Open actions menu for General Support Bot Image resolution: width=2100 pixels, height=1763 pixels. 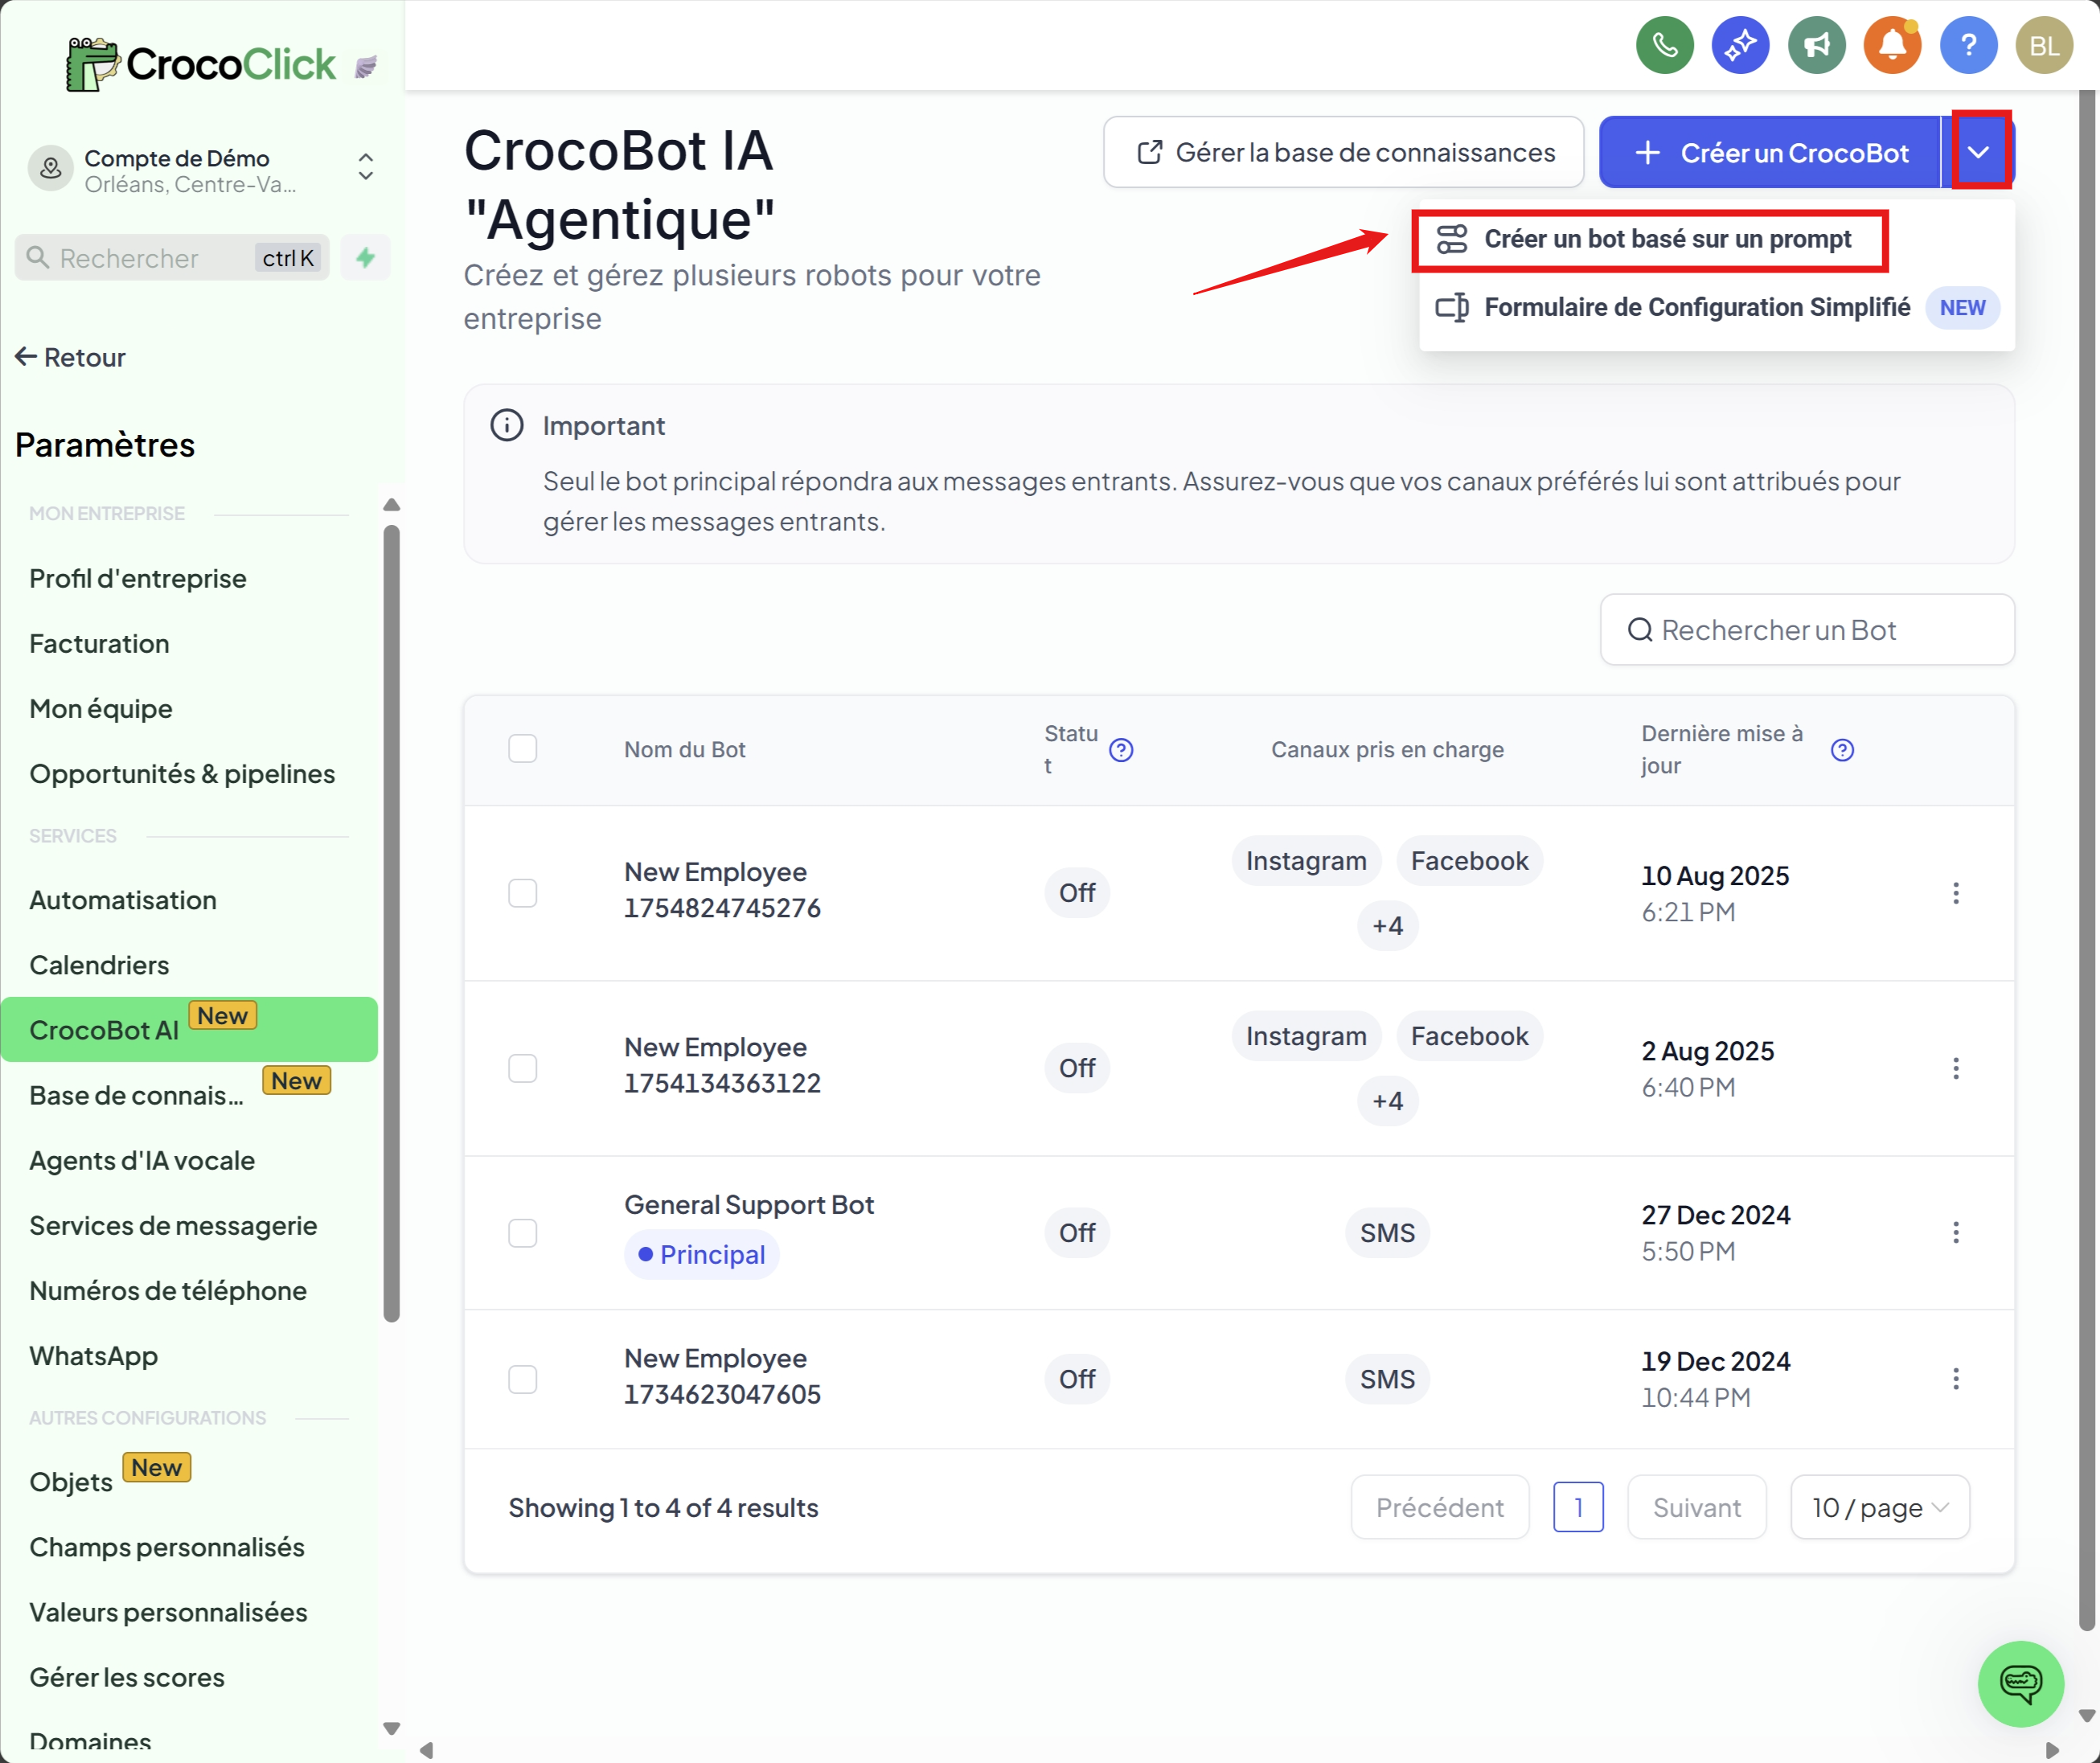coord(1955,1232)
